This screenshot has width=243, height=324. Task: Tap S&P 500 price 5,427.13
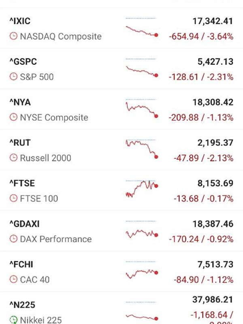click(215, 62)
